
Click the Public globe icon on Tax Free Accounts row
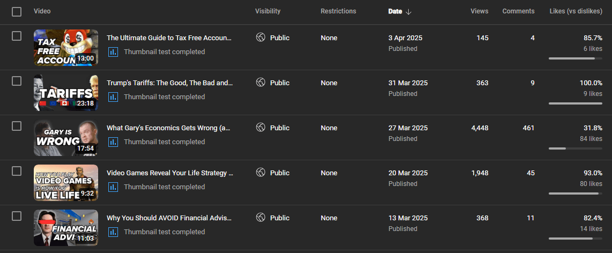(x=261, y=38)
